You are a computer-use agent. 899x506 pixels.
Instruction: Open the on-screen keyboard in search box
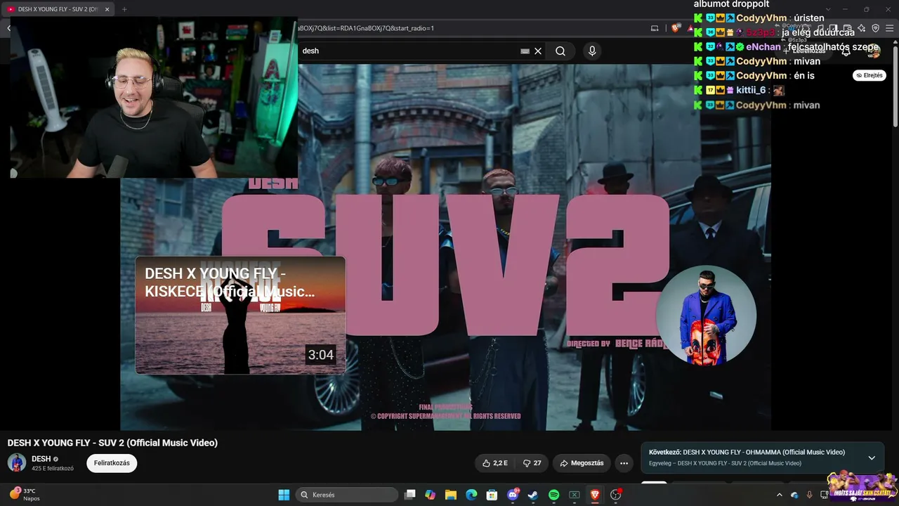(525, 51)
